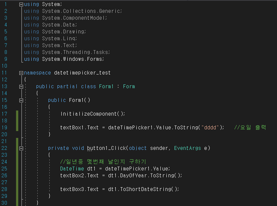Click the 'datetimepicker_test' namespace name
Viewport: 277px width, 206px height.
[x=82, y=73]
